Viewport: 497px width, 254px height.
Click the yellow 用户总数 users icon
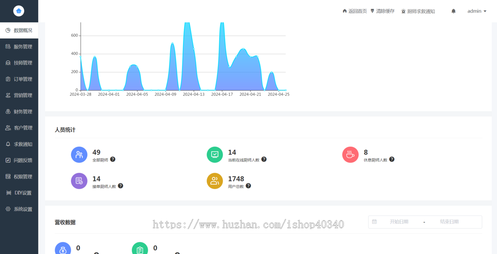pos(215,181)
